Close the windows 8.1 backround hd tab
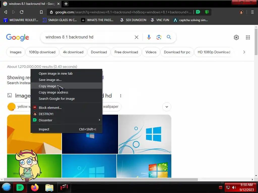Viewport: 258px width, 193px height. point(58,4)
